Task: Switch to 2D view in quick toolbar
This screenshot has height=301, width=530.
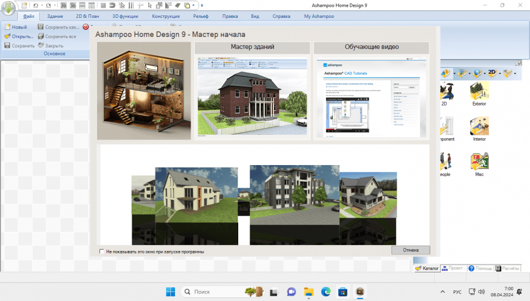Action: point(64,5)
